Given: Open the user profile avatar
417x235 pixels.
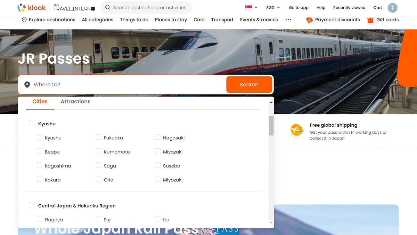Looking at the screenshot, I should 392,8.
